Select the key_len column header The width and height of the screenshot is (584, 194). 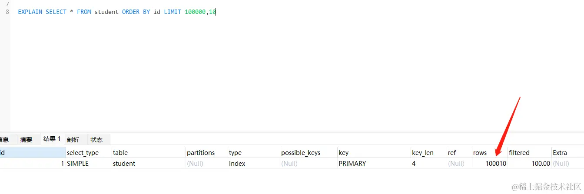(x=422, y=153)
